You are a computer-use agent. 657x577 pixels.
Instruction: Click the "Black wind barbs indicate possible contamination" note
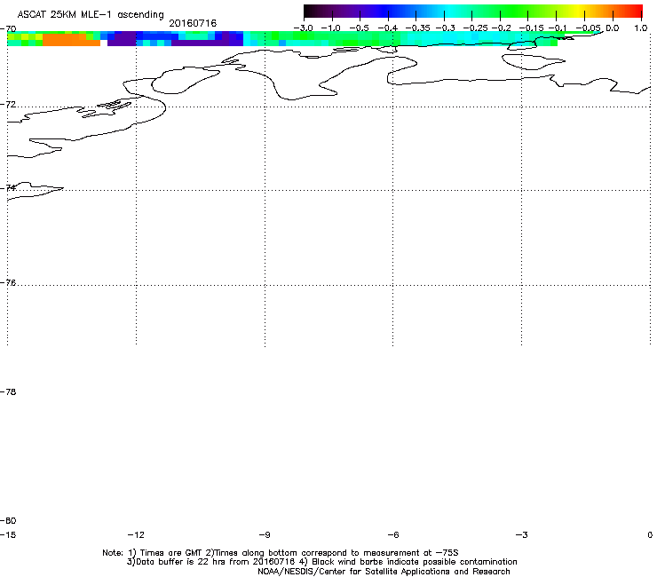click(415, 562)
